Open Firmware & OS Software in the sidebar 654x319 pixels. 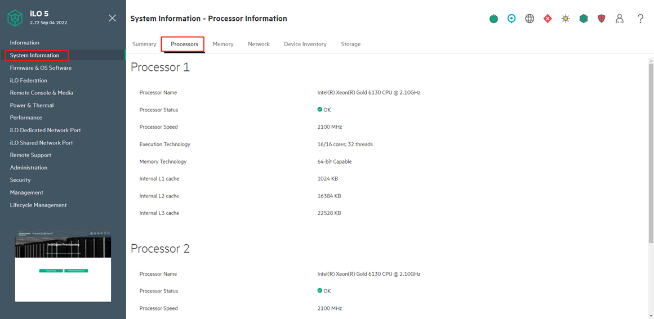pyautogui.click(x=41, y=68)
